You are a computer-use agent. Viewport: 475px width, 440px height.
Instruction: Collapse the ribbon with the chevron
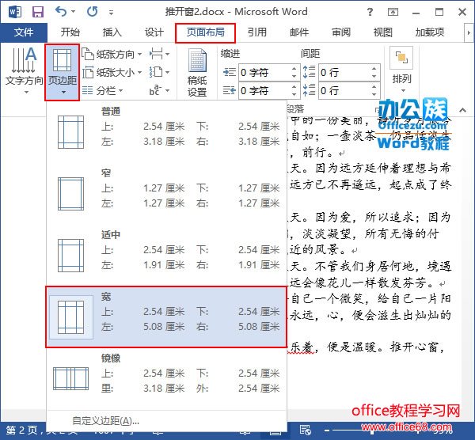462,110
